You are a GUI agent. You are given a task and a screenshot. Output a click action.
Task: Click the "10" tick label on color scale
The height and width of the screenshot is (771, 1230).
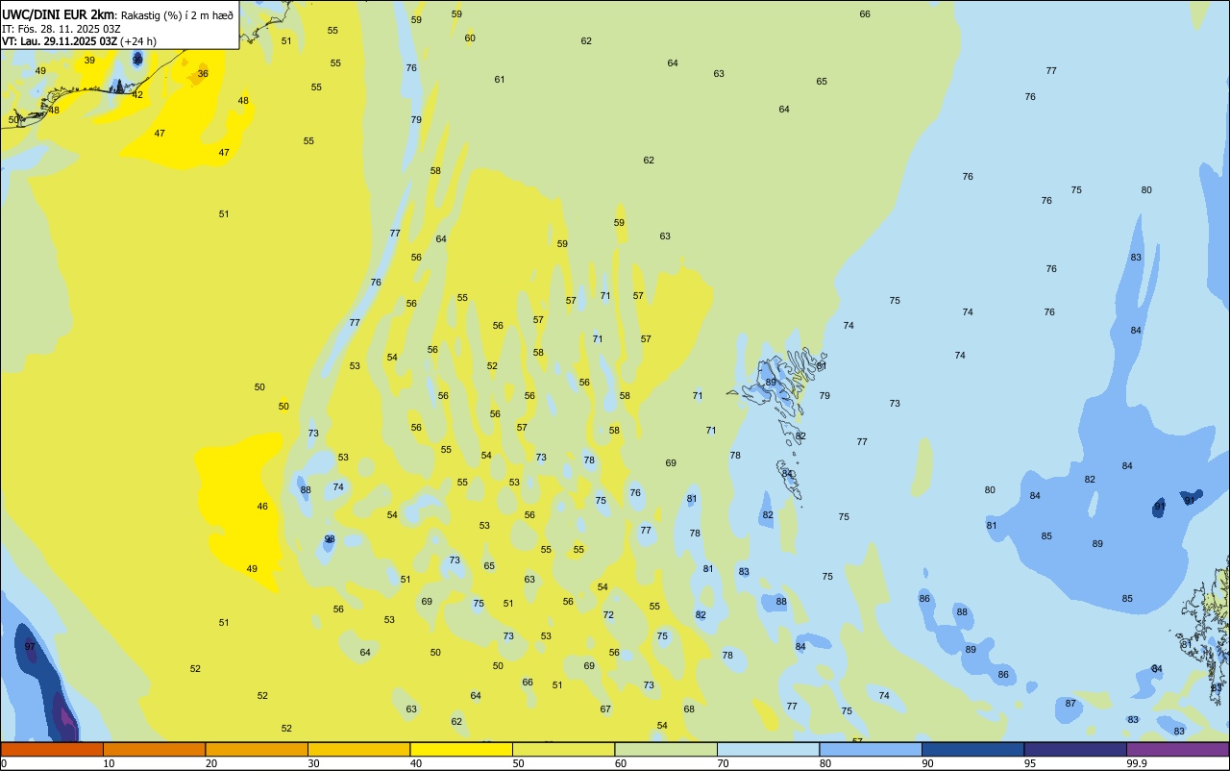[109, 763]
